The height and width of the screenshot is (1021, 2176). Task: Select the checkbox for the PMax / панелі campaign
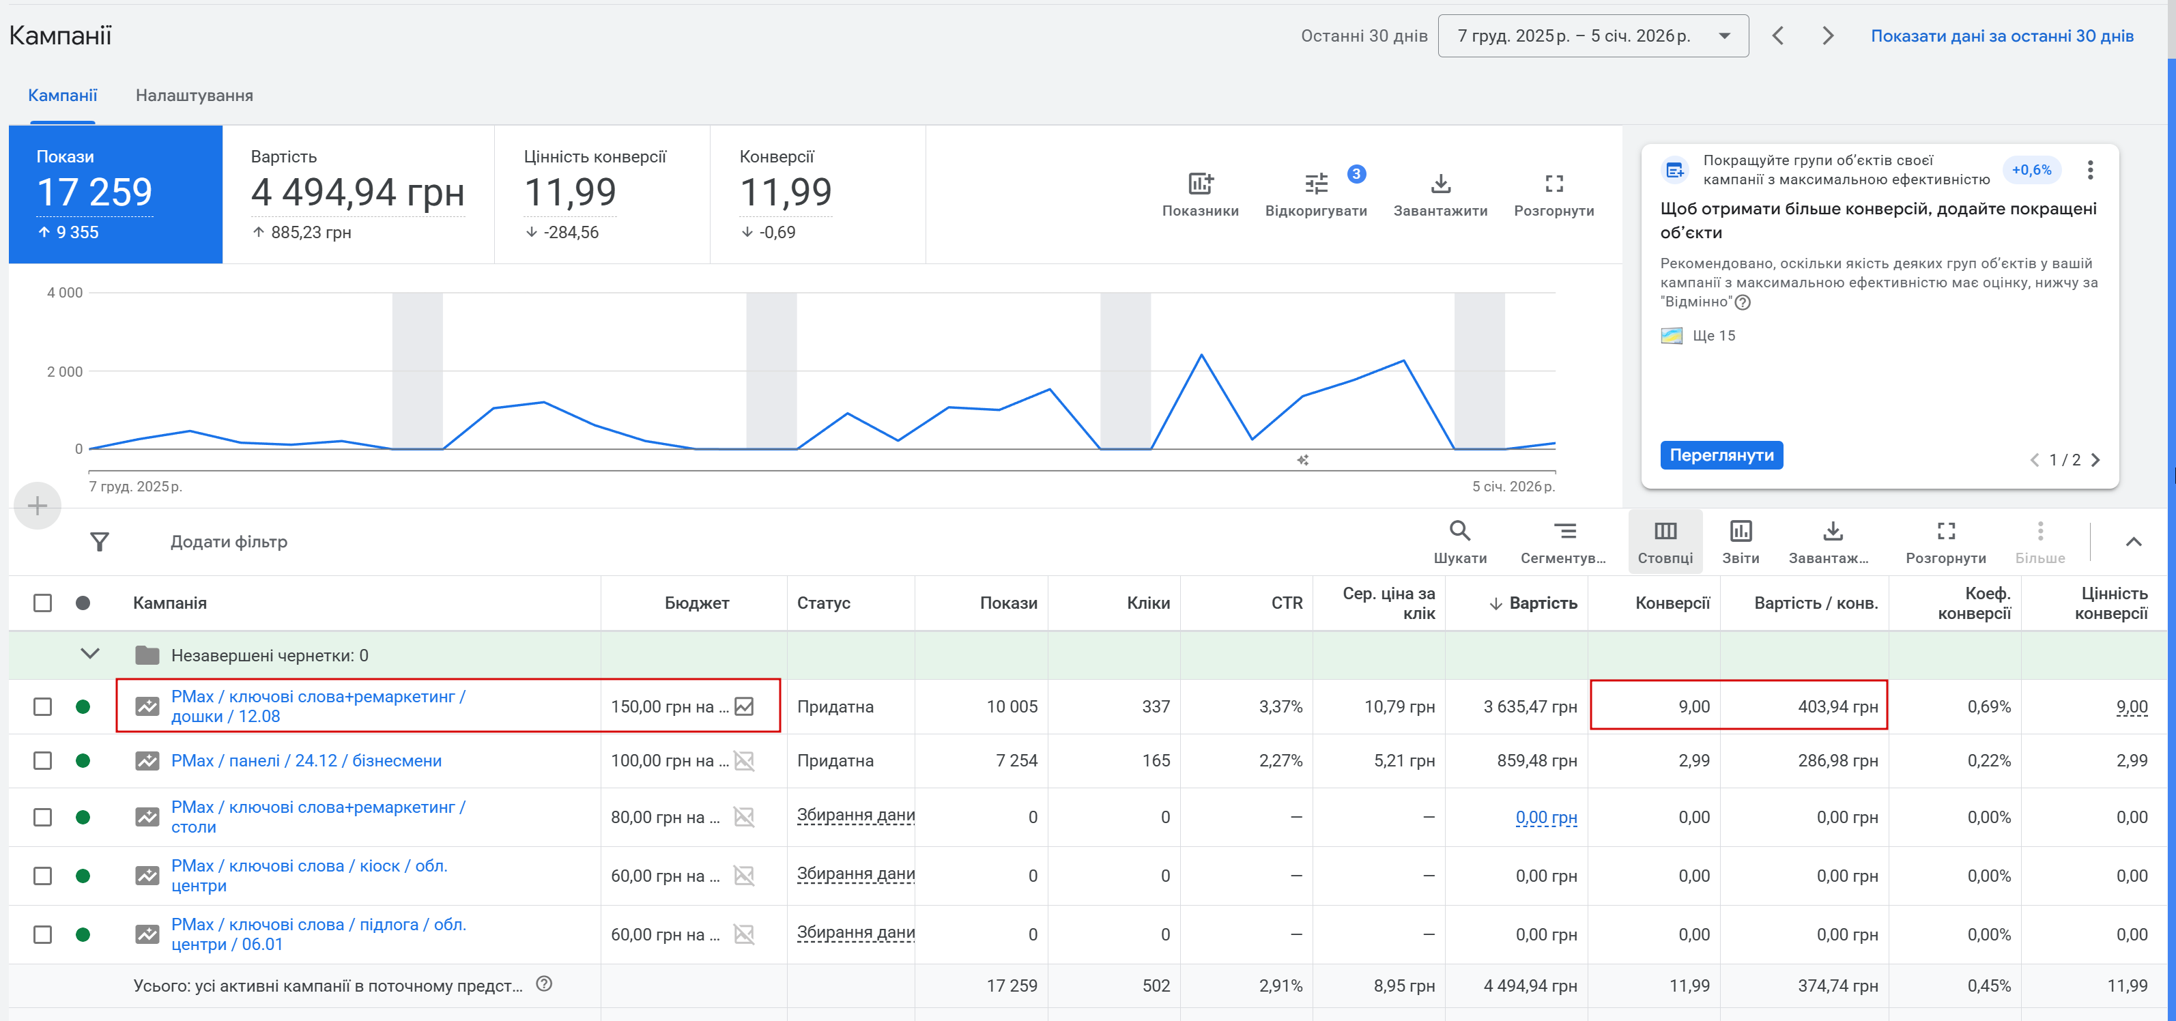coord(42,761)
